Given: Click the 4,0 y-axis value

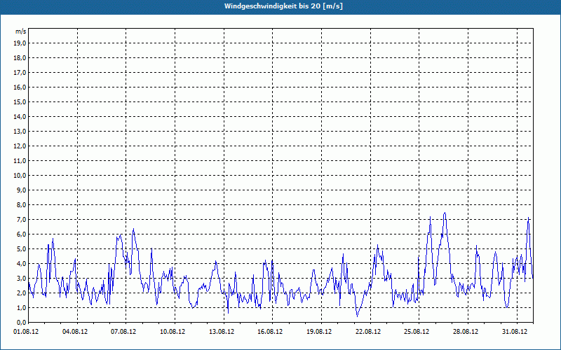Looking at the screenshot, I should 21,264.
